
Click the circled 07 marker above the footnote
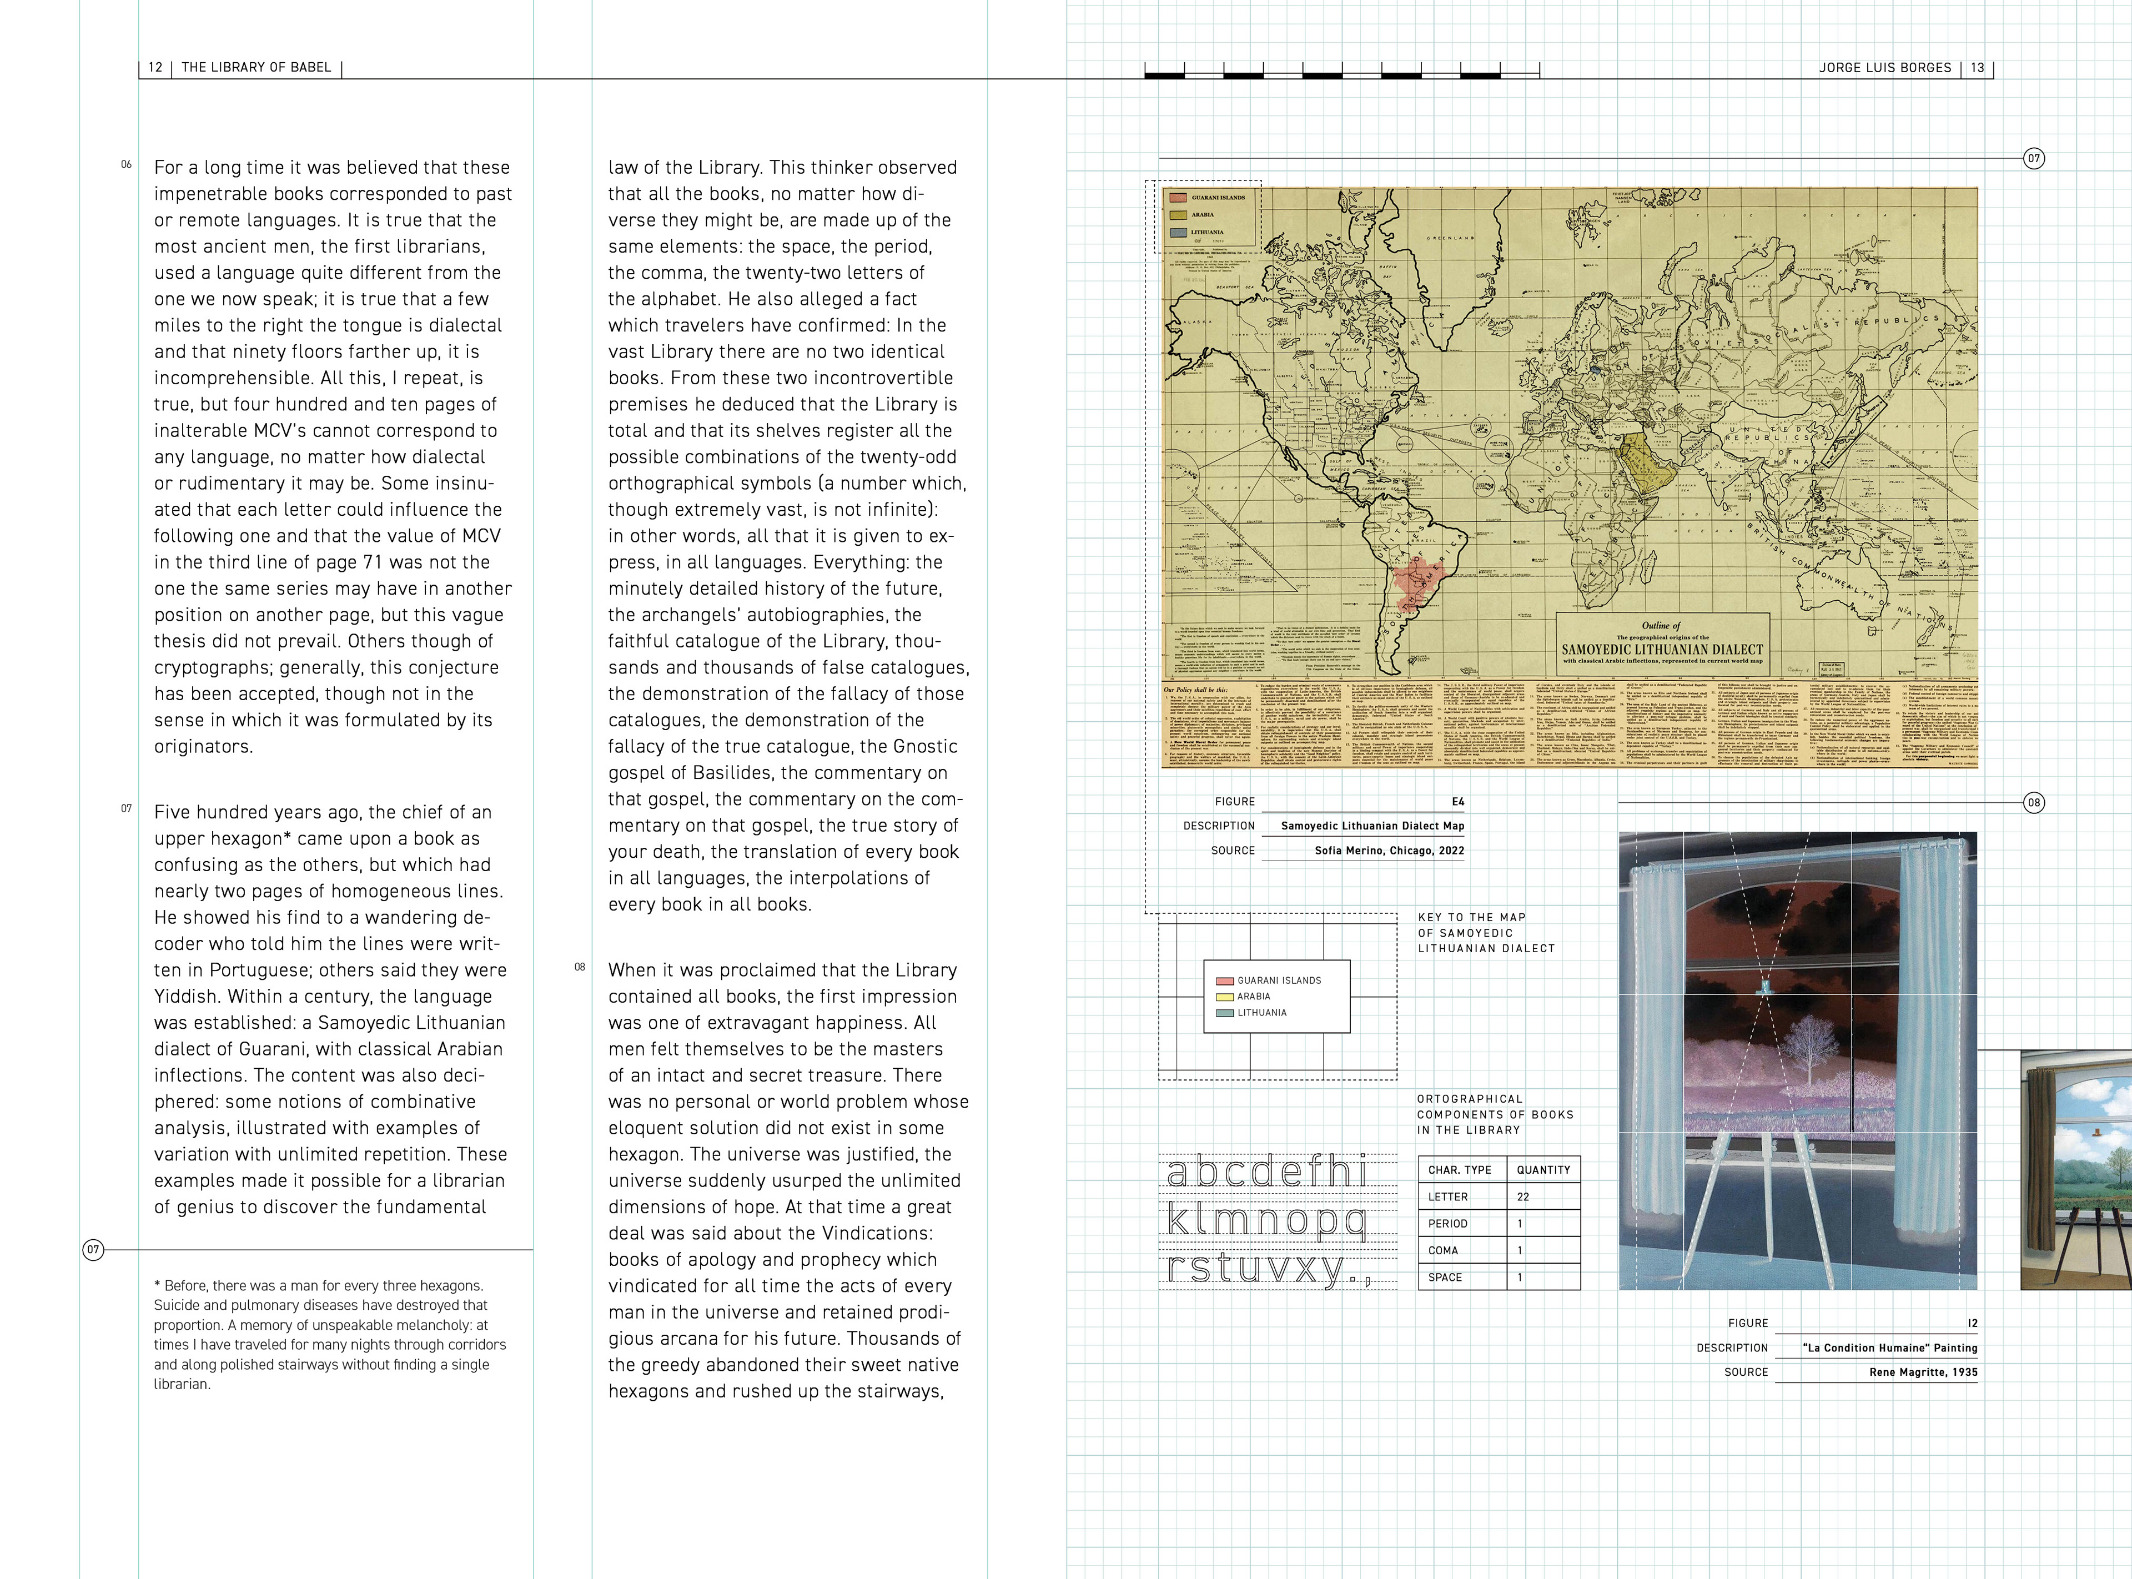[93, 1249]
